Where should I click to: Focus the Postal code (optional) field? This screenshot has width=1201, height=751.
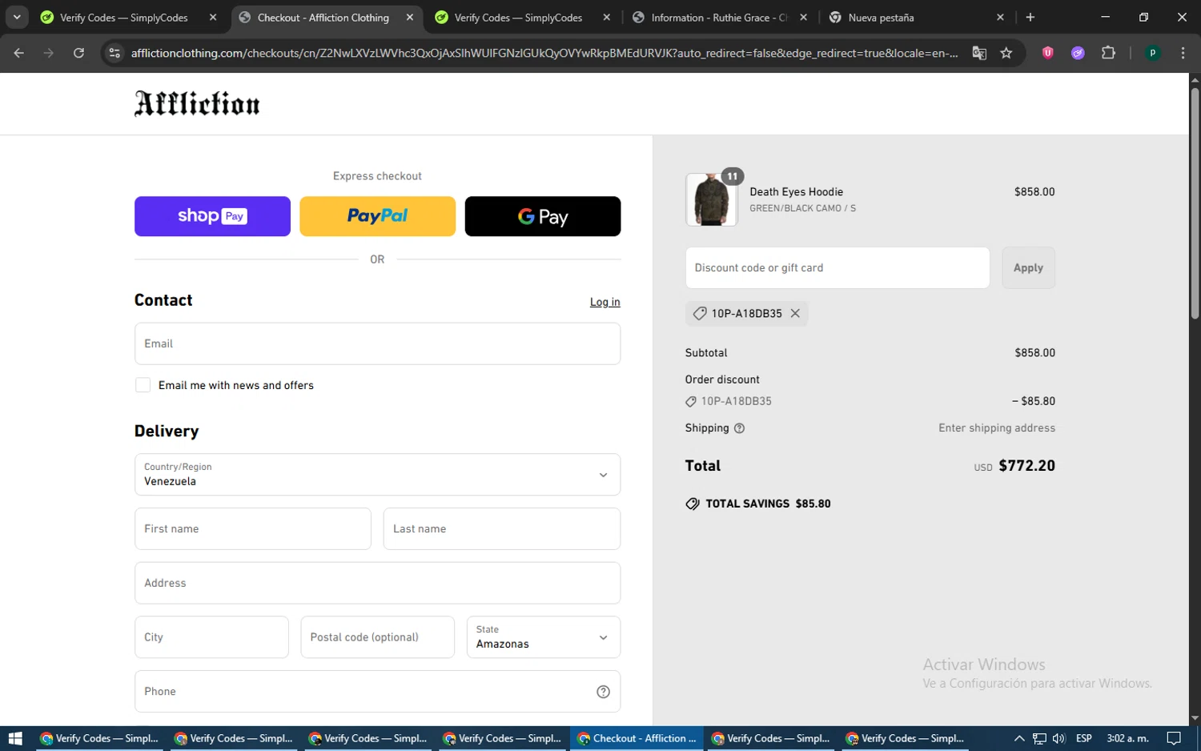pos(378,637)
